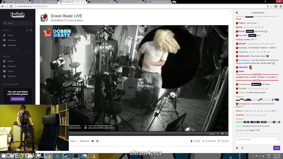The image size is (283, 159).
Task: Click the total views 10,445,628
Action: [x=209, y=141]
